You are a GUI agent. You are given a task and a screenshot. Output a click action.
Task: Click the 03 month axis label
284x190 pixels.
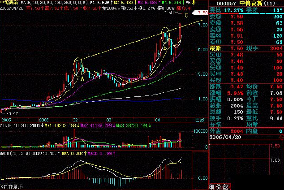[109, 120]
